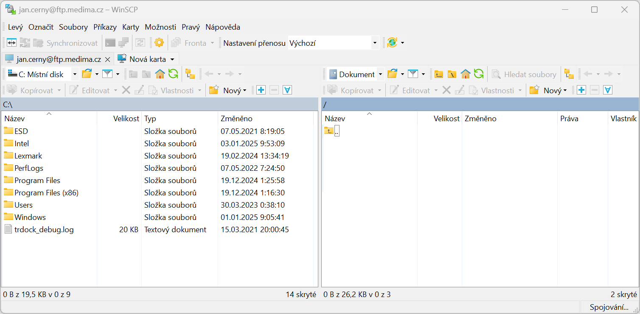Sort left panel by Změněno column header
This screenshot has height=314, width=640.
265,119
